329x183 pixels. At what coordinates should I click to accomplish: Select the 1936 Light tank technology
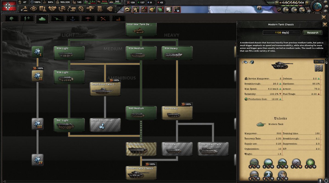point(69,77)
